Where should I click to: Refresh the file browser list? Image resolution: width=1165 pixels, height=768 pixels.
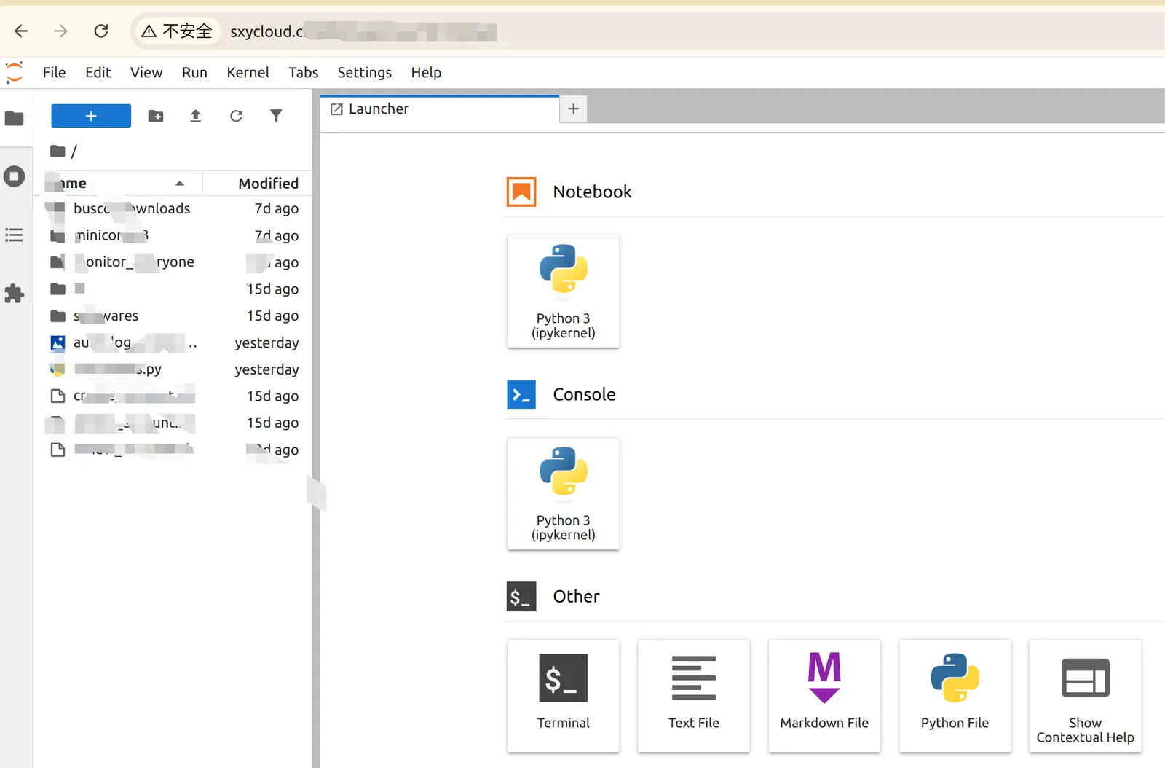pos(236,116)
